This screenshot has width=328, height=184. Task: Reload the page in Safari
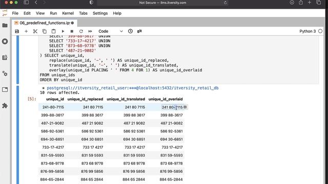[225, 3]
